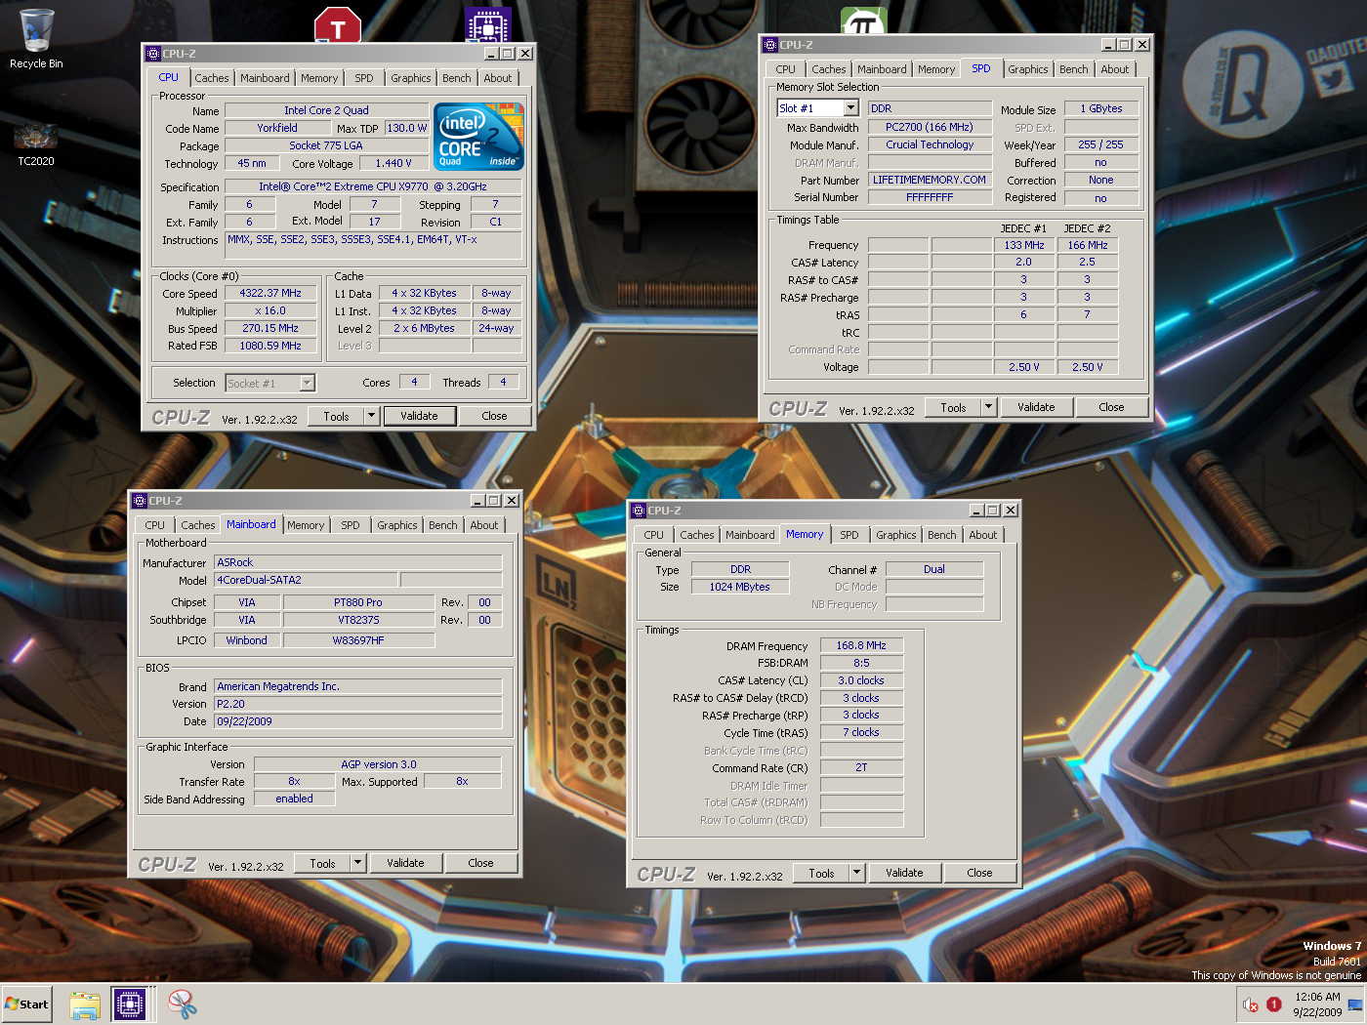This screenshot has width=1367, height=1025.
Task: Click the Module Manuf. value Crucial Technology
Action: coord(930,144)
